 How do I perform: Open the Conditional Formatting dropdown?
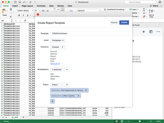point(115,10)
